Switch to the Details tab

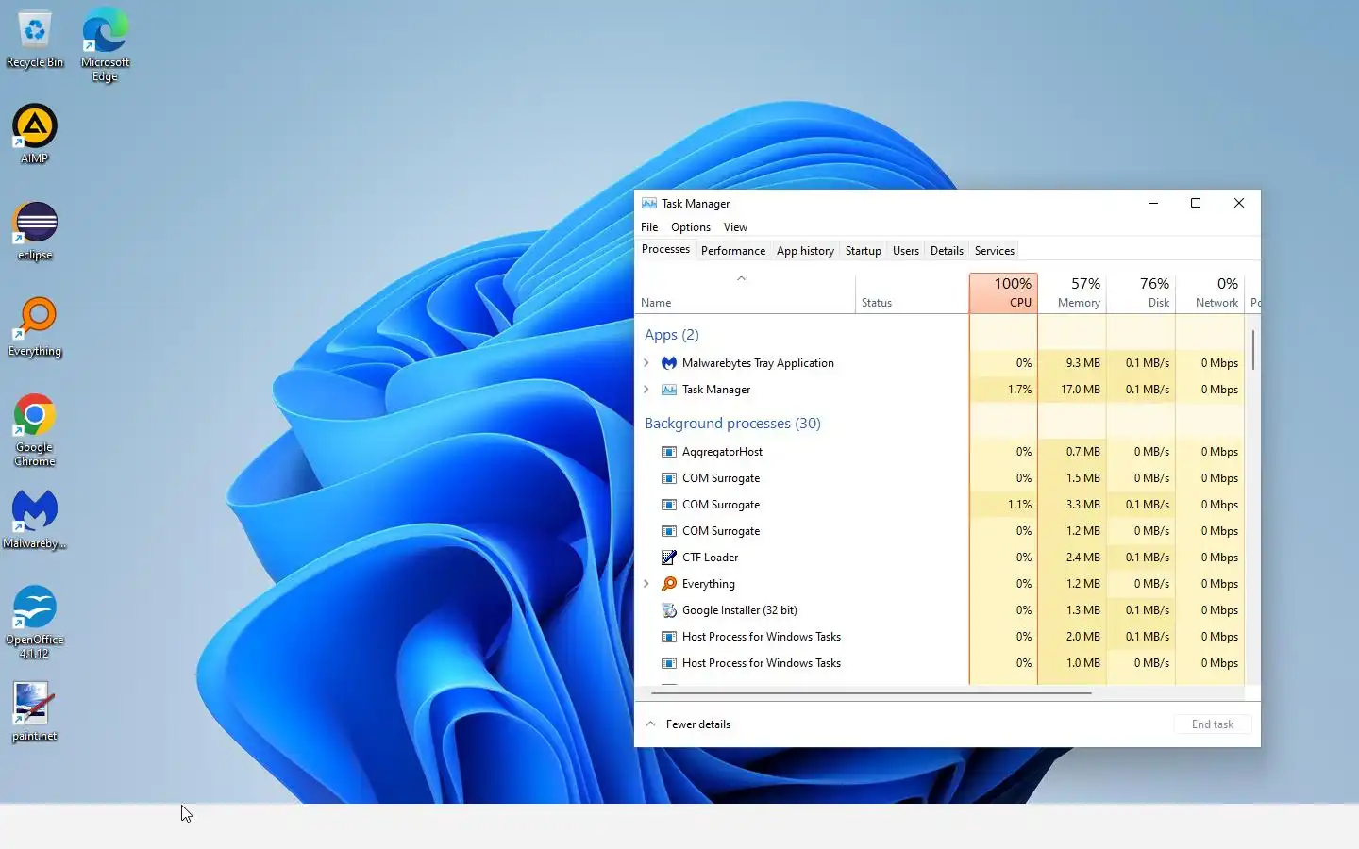pyautogui.click(x=947, y=251)
